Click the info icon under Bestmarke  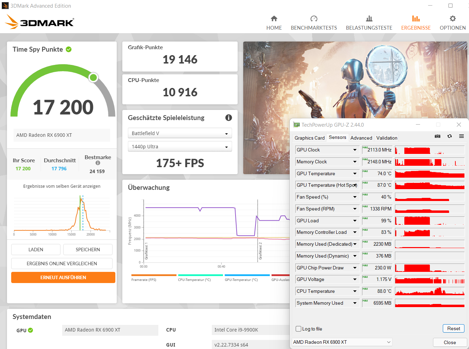98,163
